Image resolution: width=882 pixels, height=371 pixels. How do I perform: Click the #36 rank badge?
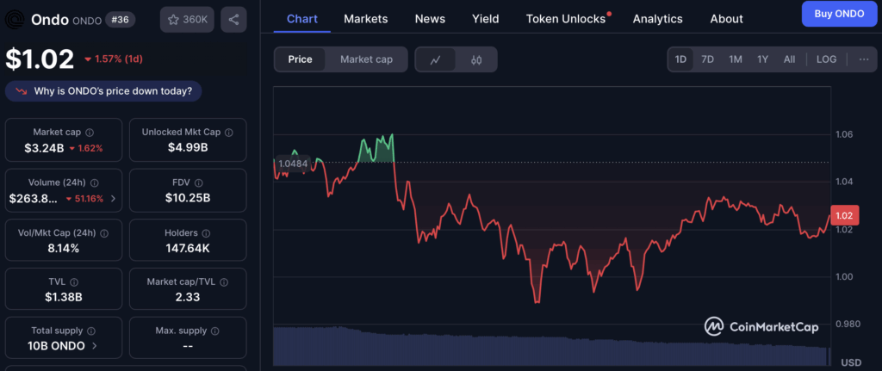click(x=121, y=21)
